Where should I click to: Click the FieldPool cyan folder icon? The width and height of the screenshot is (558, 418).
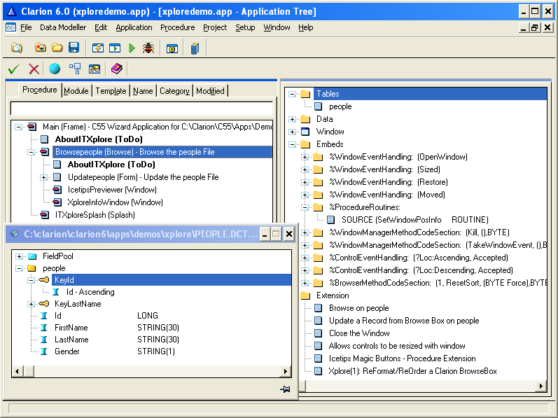[x=32, y=256]
